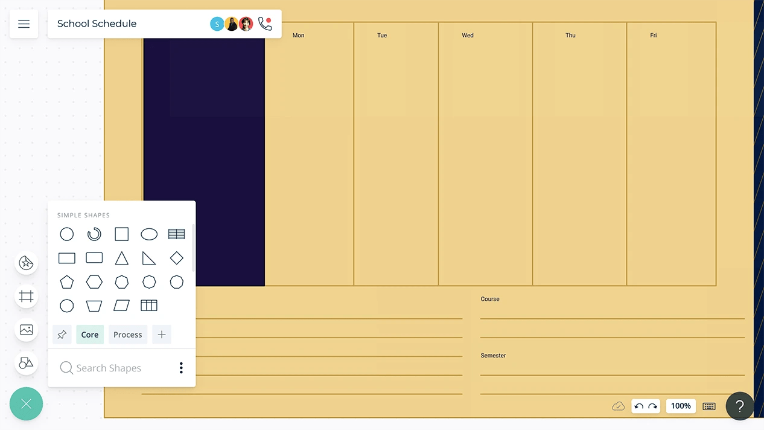Click the Tue column header
Screen dimensions: 764x430
(x=382, y=36)
